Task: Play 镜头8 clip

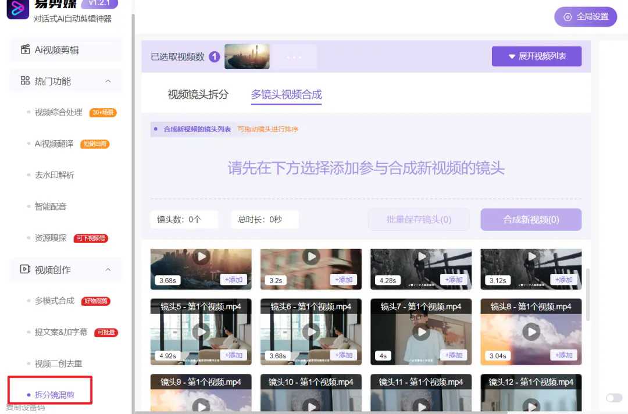Action: 531,331
